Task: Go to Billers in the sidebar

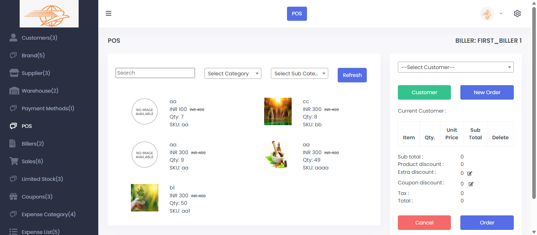Action: 33,144
